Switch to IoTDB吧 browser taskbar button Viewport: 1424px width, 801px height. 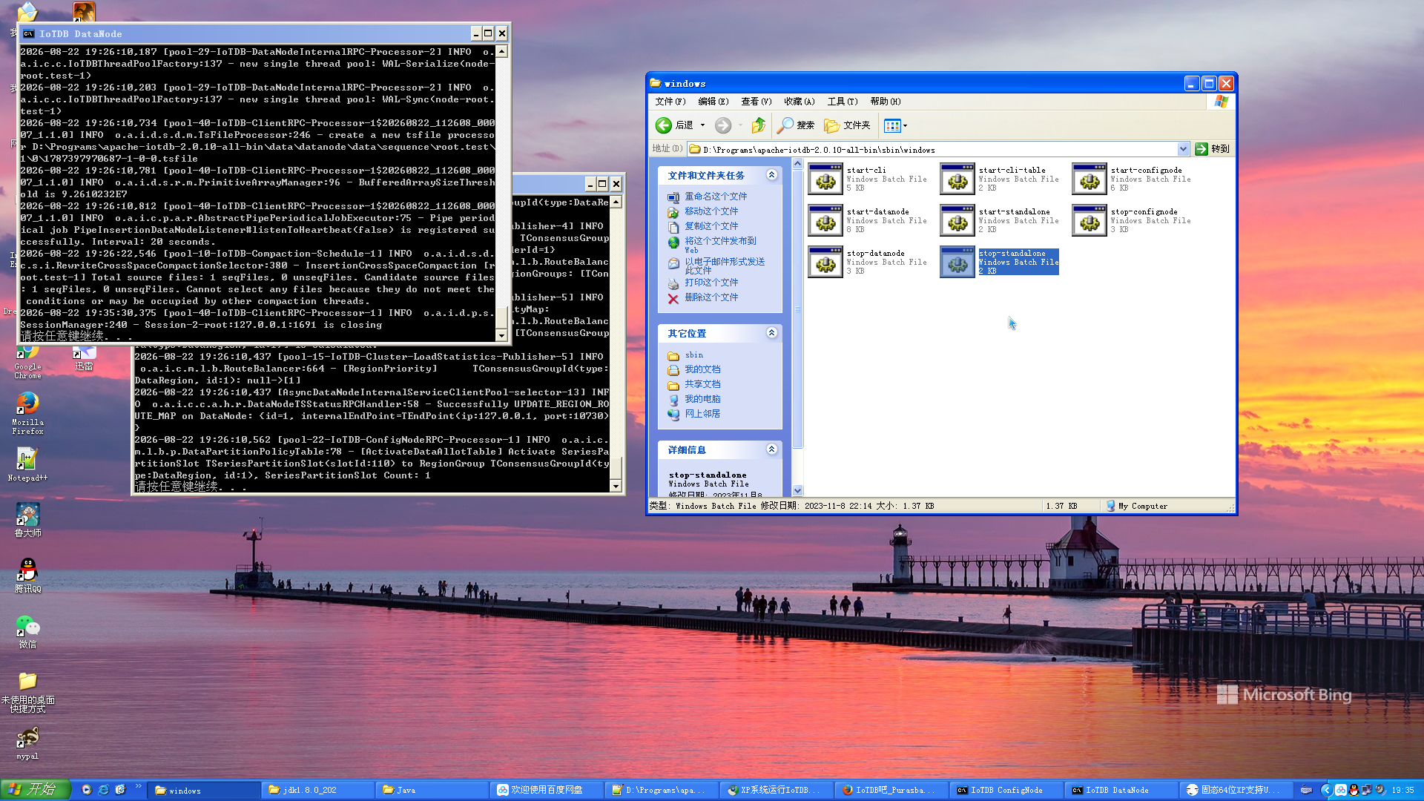[891, 790]
